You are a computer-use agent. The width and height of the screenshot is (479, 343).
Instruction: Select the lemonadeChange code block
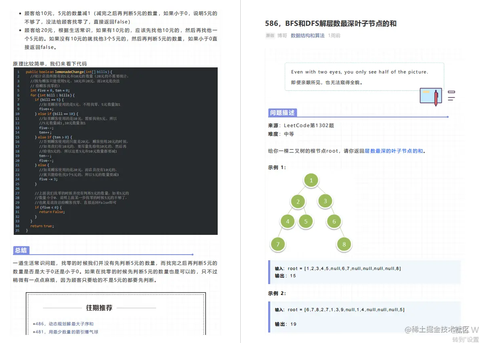pos(114,151)
